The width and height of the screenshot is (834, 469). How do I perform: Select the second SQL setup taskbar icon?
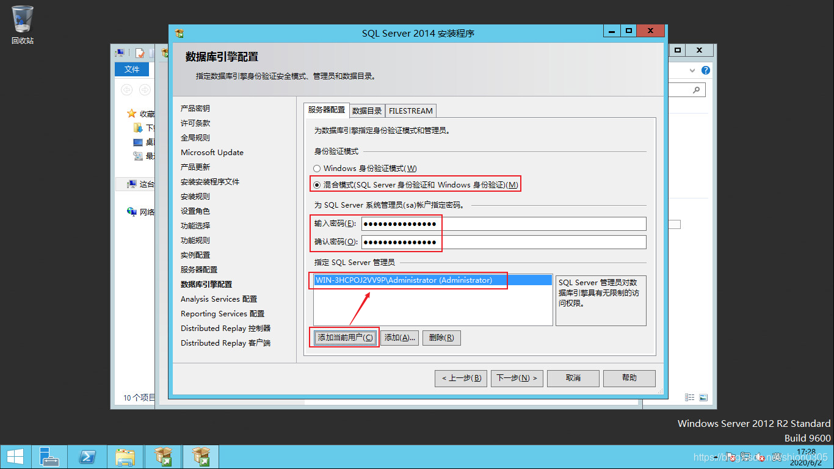[x=201, y=457]
